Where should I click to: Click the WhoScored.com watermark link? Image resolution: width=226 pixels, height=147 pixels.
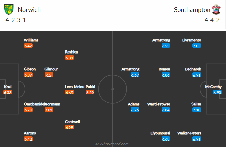[112, 144]
